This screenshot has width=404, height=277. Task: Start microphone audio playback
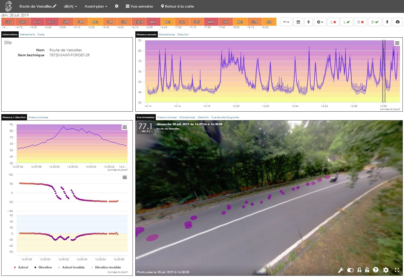387,22
